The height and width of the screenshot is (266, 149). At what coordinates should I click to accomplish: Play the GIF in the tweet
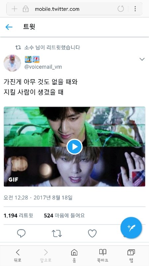(74, 147)
